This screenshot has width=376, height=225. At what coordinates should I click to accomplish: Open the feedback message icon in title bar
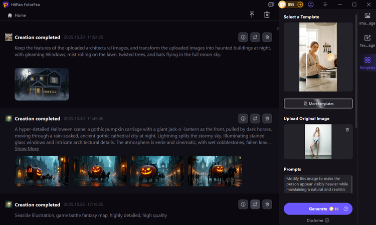(271, 4)
